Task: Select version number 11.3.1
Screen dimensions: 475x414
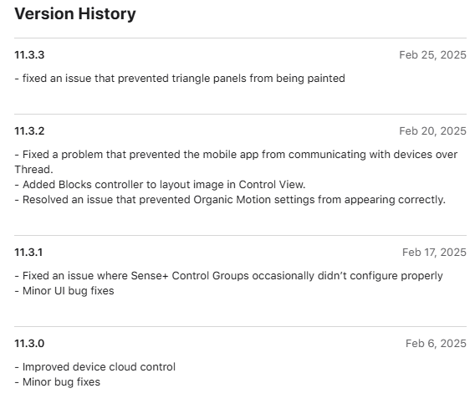Action: (28, 253)
